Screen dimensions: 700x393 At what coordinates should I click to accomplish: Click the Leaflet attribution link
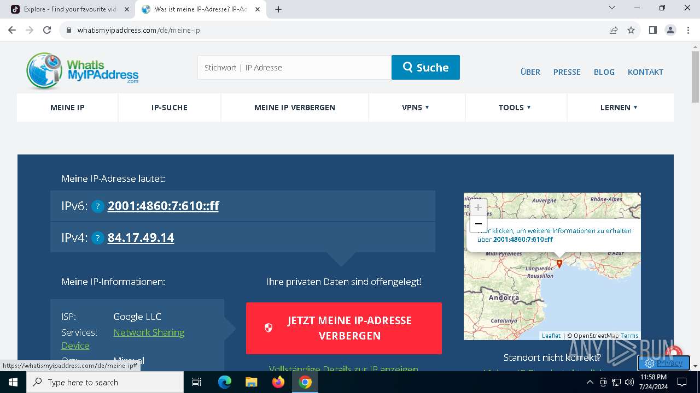551,336
